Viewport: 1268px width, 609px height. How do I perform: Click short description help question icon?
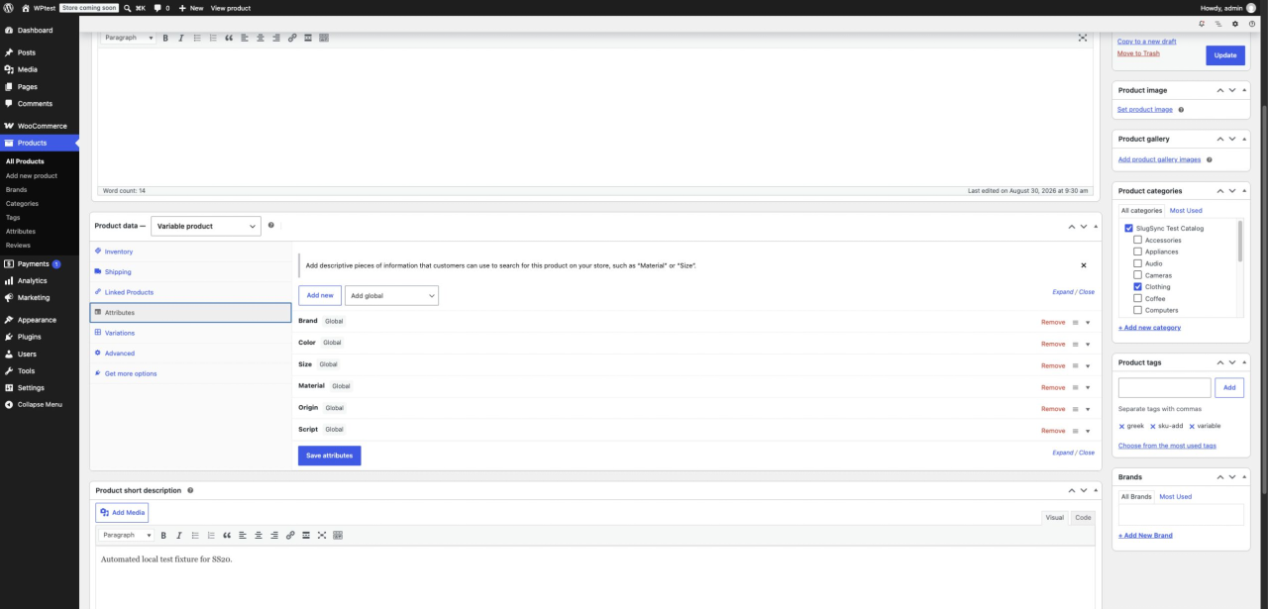[x=190, y=490]
